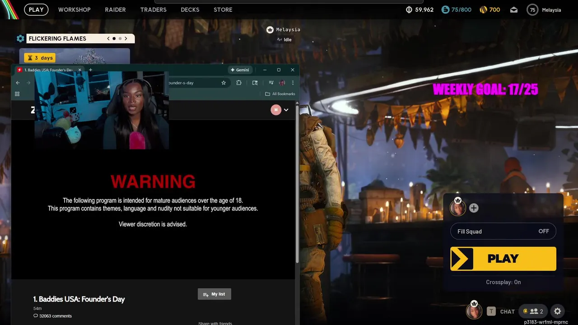Open the All Bookmarks folder
The width and height of the screenshot is (578, 325).
[280, 94]
